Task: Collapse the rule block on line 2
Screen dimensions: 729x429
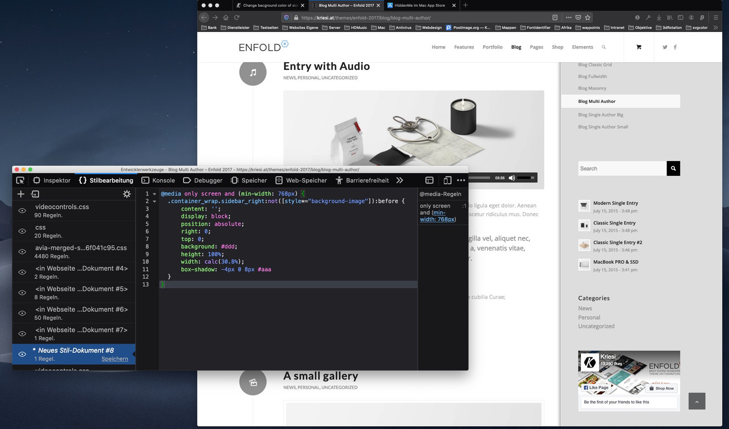Action: click(154, 201)
